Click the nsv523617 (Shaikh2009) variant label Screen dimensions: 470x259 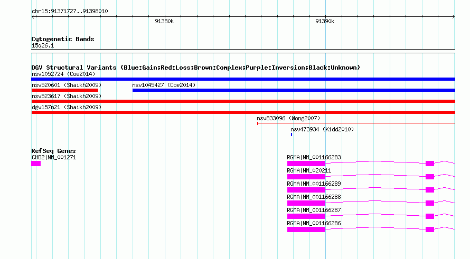coord(67,96)
